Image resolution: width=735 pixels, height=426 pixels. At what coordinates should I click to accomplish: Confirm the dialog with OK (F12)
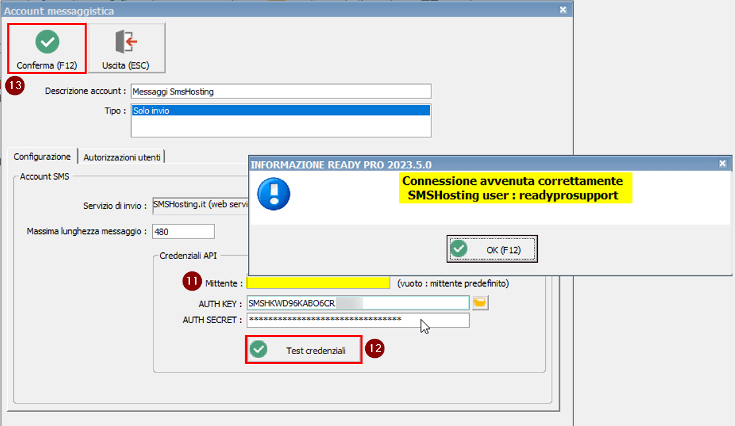coord(492,250)
